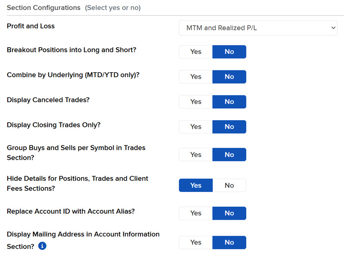This screenshot has width=344, height=260.
Task: Enable Display Mailing Address in Account Information
Action: coord(195,242)
